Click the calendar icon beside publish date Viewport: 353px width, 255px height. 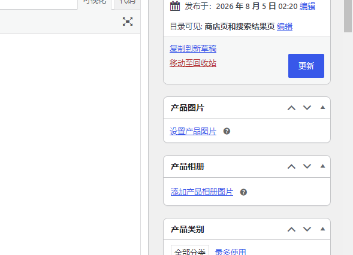(175, 7)
